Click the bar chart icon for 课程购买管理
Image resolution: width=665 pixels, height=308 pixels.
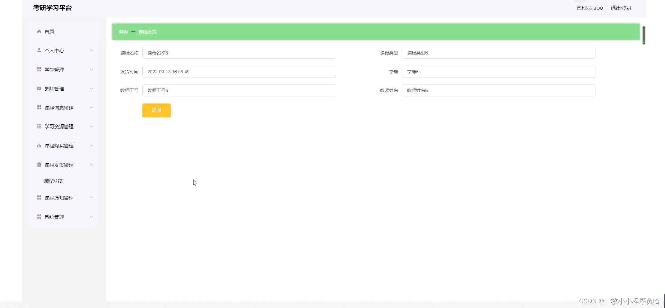(x=39, y=146)
